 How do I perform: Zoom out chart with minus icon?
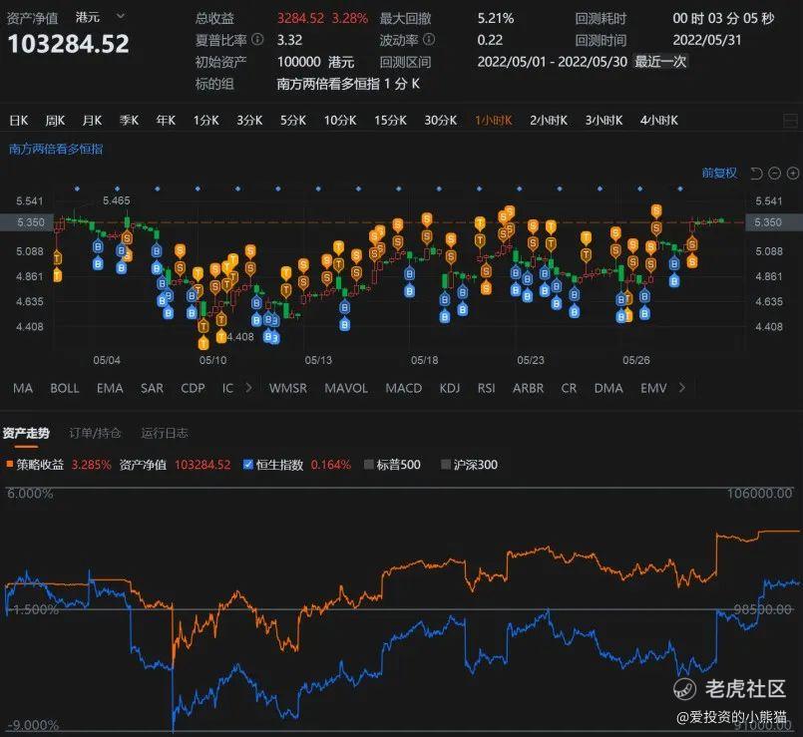774,174
